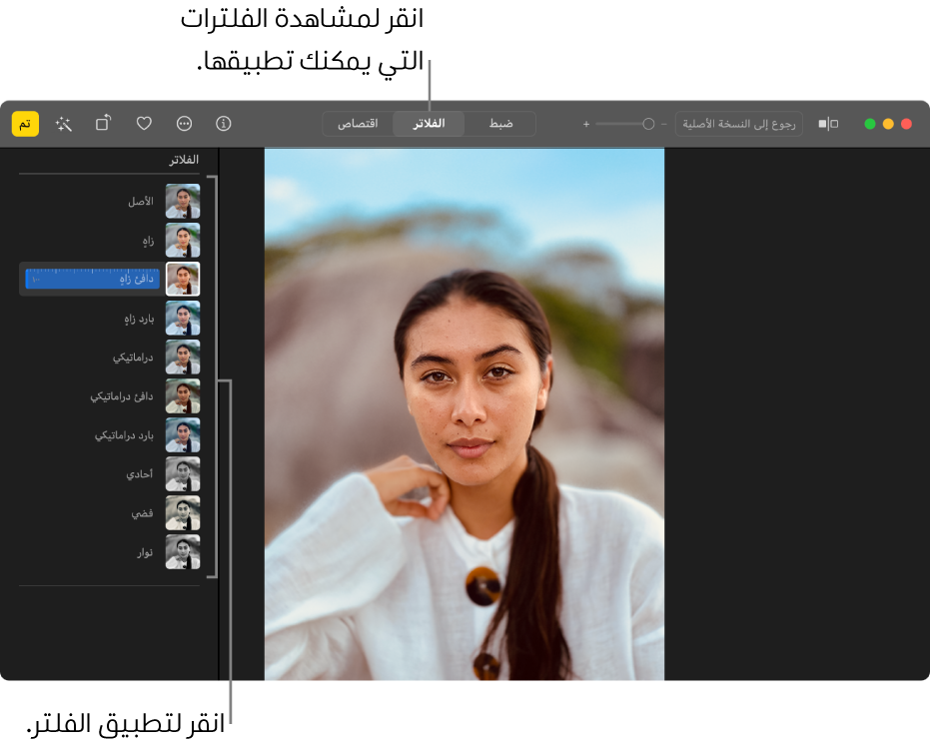Viewport: 930px width, 746px height.
Task: Toggle the before/after comparison view icon
Action: pos(828,124)
